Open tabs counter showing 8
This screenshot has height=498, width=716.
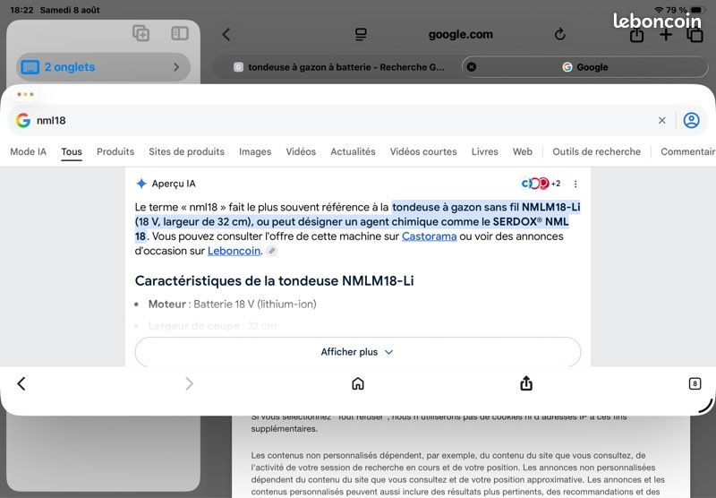[x=695, y=383]
